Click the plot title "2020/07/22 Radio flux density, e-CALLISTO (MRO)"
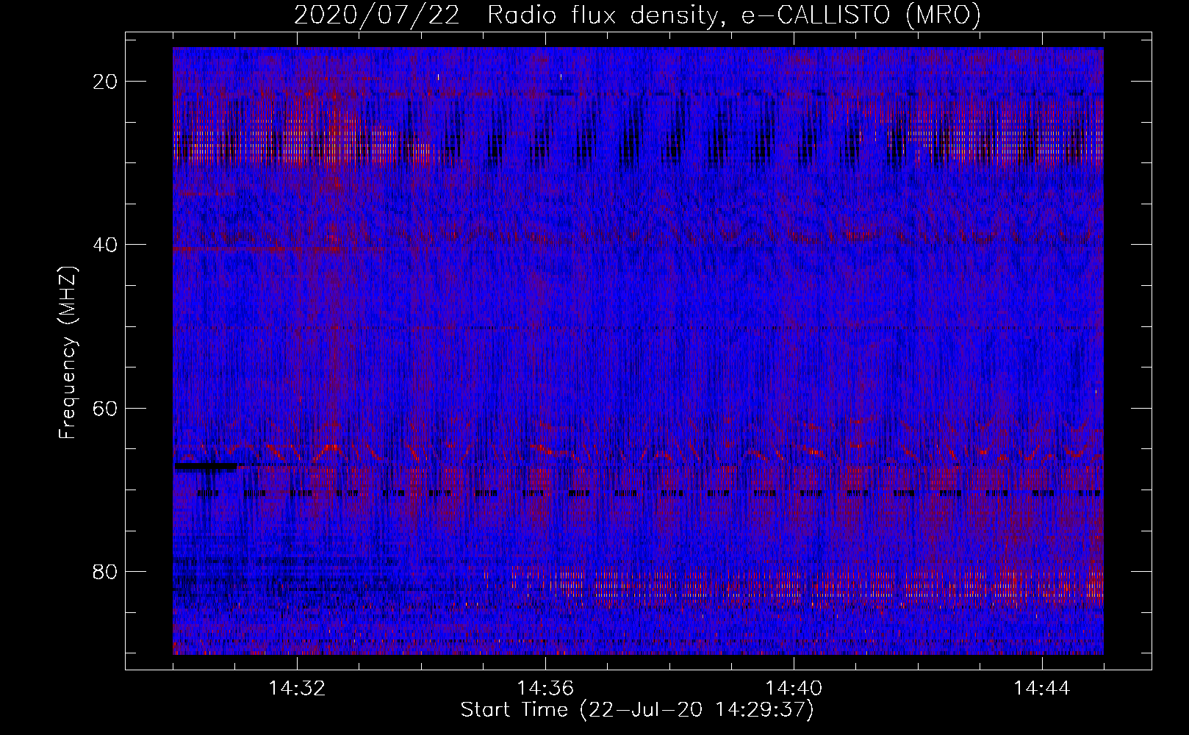Screen dimensions: 1189x735 (x=637, y=15)
